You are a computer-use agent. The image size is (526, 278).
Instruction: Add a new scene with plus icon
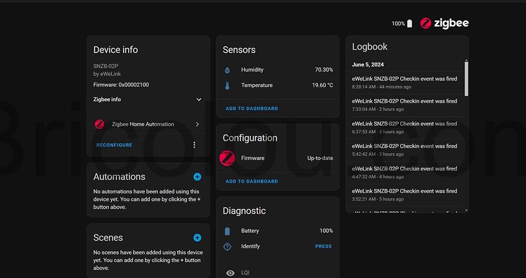point(197,238)
